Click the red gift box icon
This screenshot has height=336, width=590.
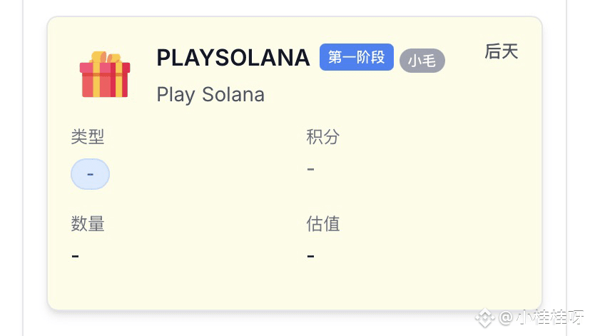[x=105, y=75]
